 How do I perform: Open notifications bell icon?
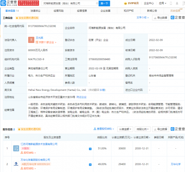coord(177,3)
